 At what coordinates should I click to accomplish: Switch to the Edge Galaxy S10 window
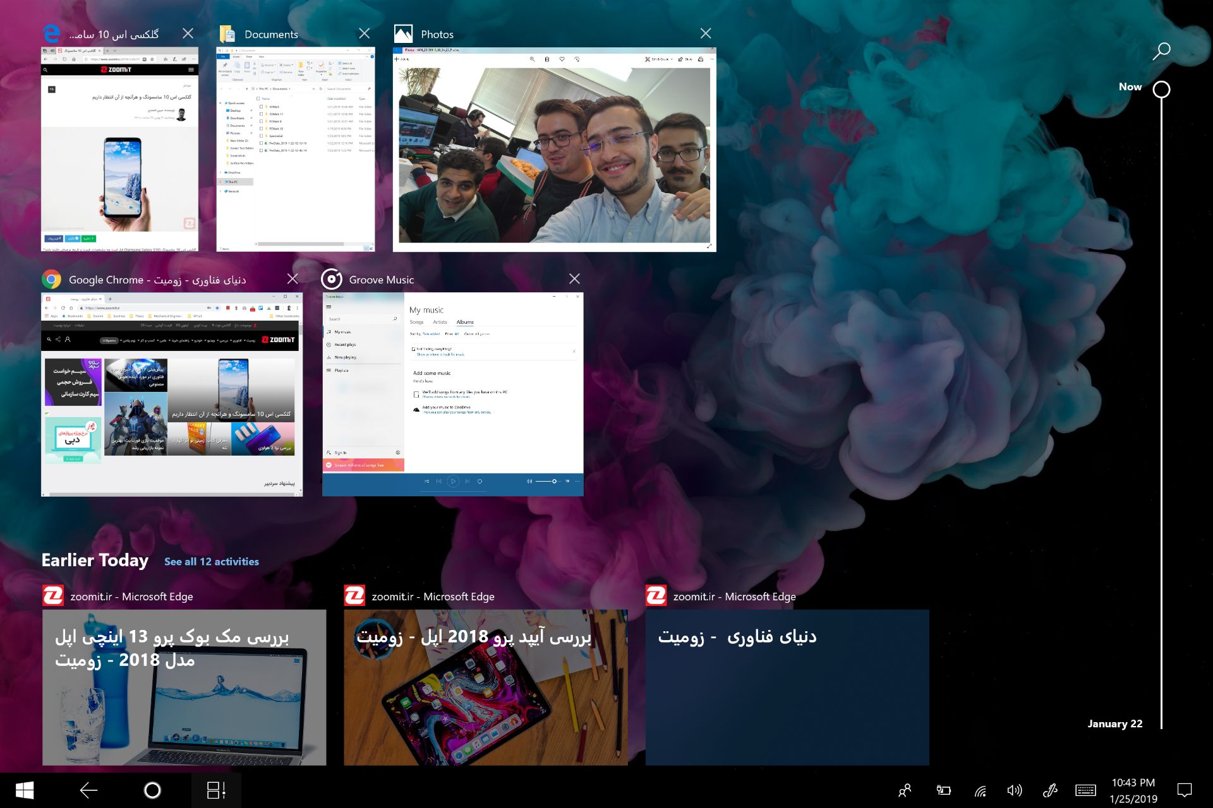120,150
